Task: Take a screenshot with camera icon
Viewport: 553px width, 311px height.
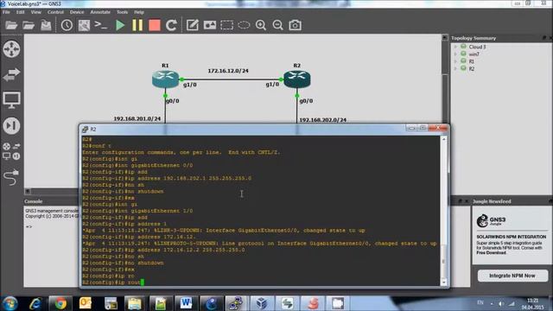Action: tap(296, 25)
